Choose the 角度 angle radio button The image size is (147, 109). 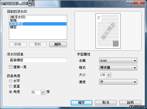click(11, 92)
